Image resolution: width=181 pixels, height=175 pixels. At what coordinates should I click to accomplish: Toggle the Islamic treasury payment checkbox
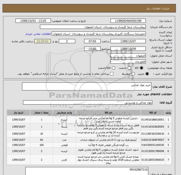pyautogui.click(x=112, y=74)
